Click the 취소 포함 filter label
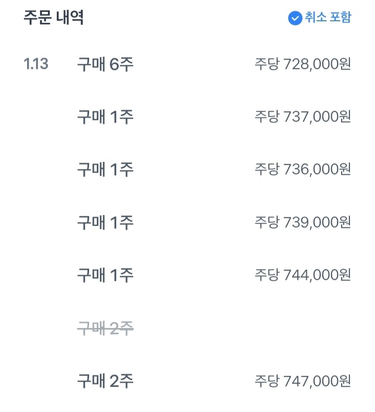The height and width of the screenshot is (412, 375). 328,18
